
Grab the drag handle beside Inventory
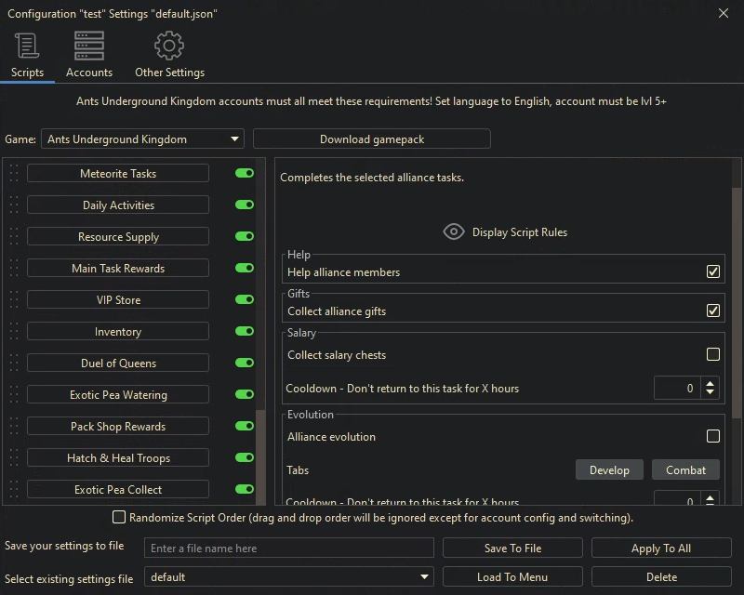point(14,331)
